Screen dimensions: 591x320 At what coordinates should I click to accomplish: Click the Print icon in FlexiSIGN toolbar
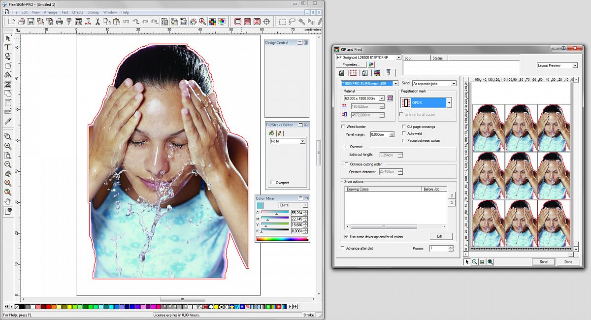(x=59, y=22)
